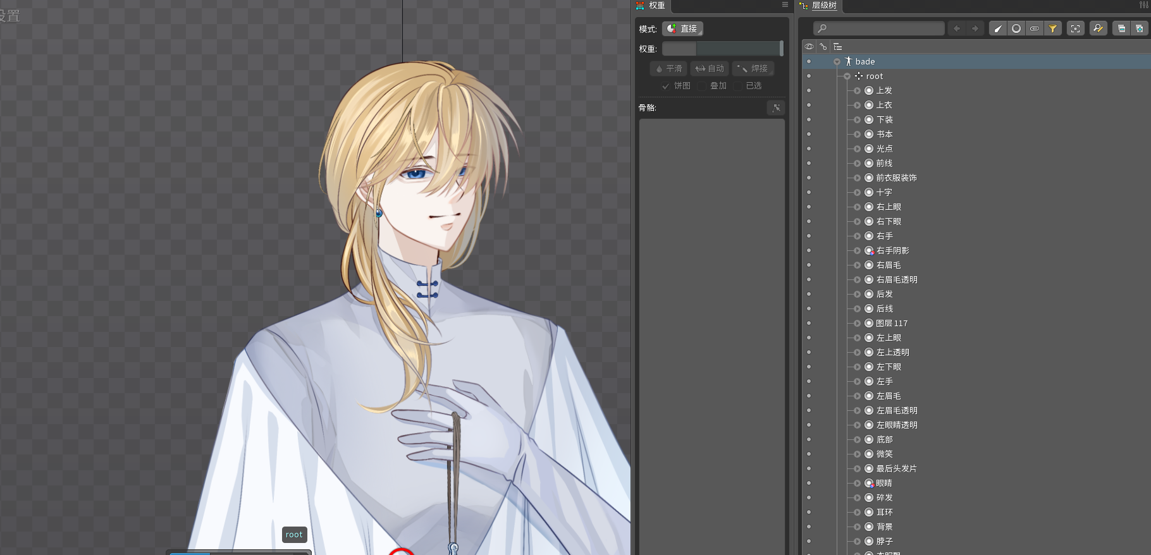Click the center-on-selection icon in tree toolbar
1151x555 pixels.
1076,28
